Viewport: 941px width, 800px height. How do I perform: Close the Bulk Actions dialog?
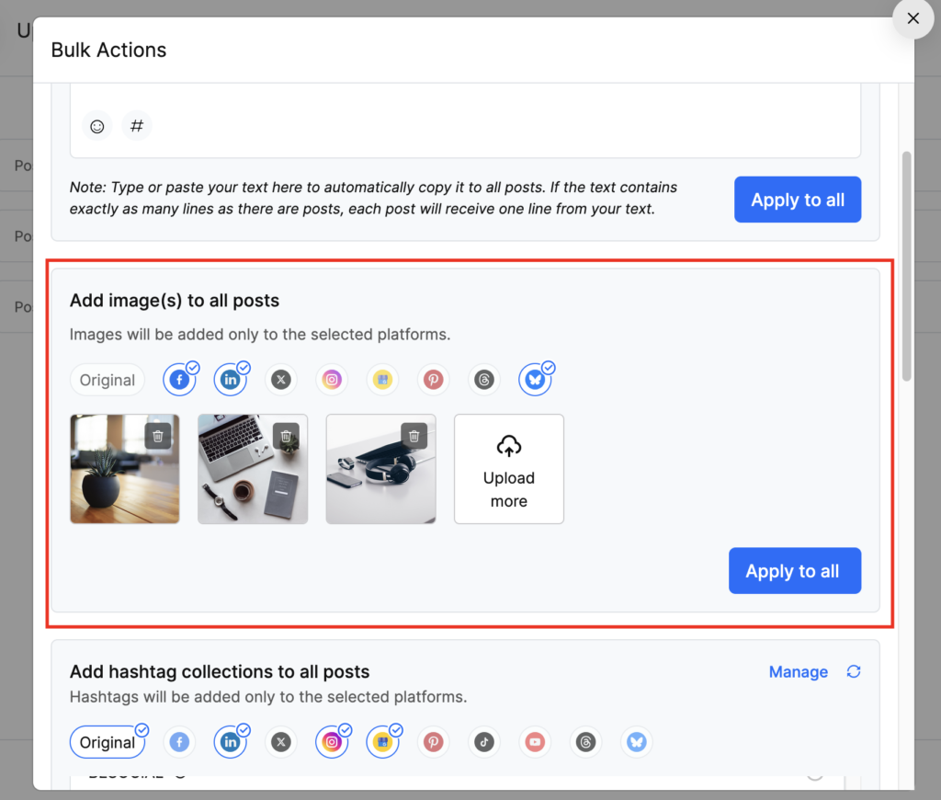pos(913,18)
